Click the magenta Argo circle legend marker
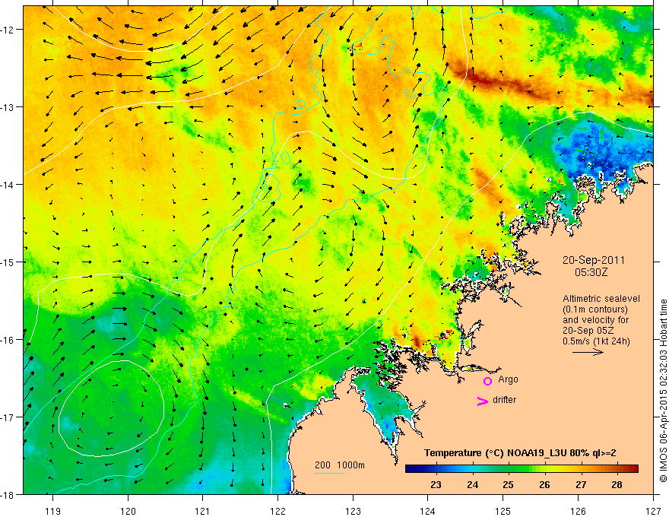The width and height of the screenshot is (669, 517). pos(487,381)
